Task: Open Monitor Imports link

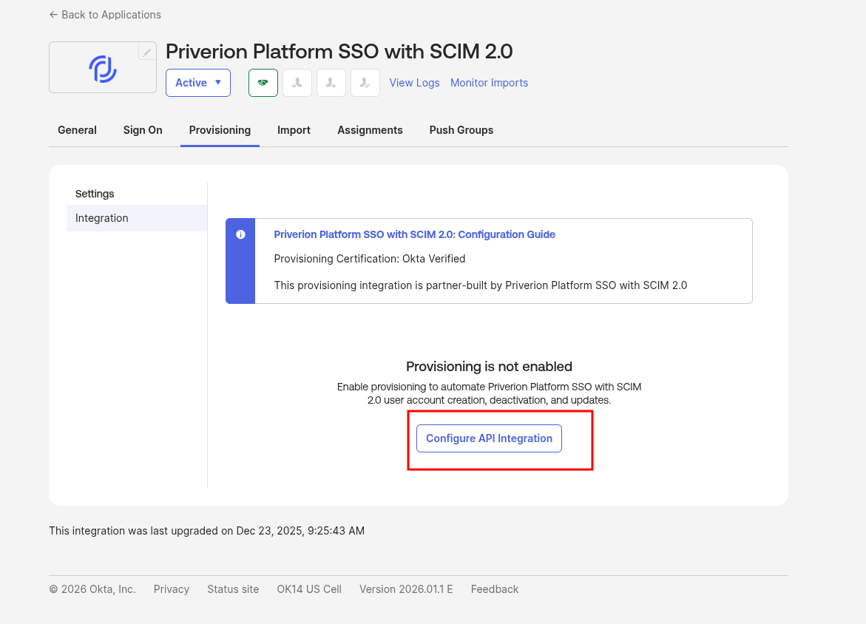Action: pos(489,83)
